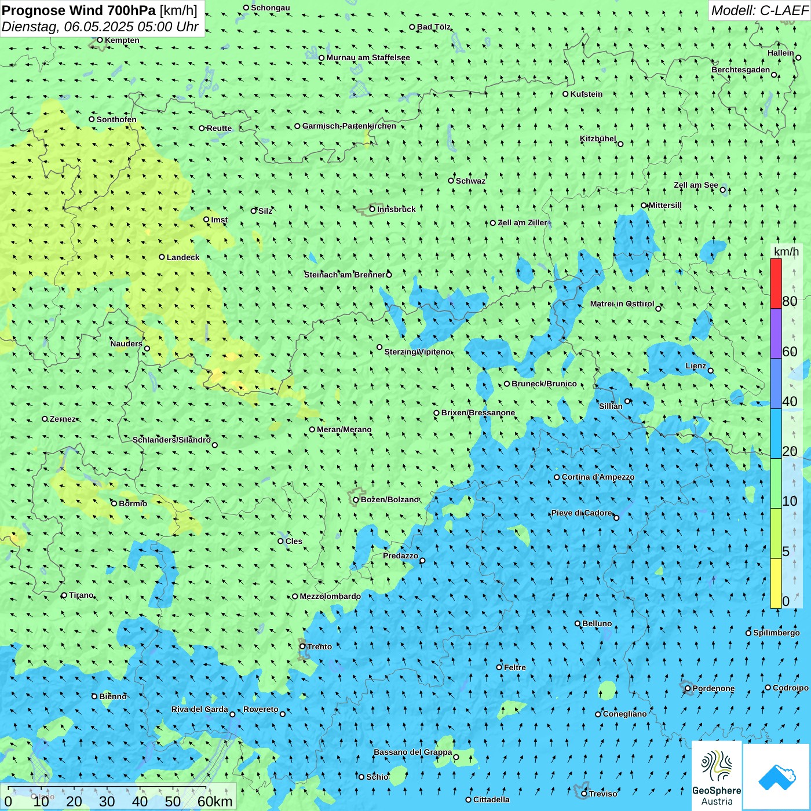The image size is (811, 811).
Task: Click the Kufstein city marker
Action: pos(565,94)
